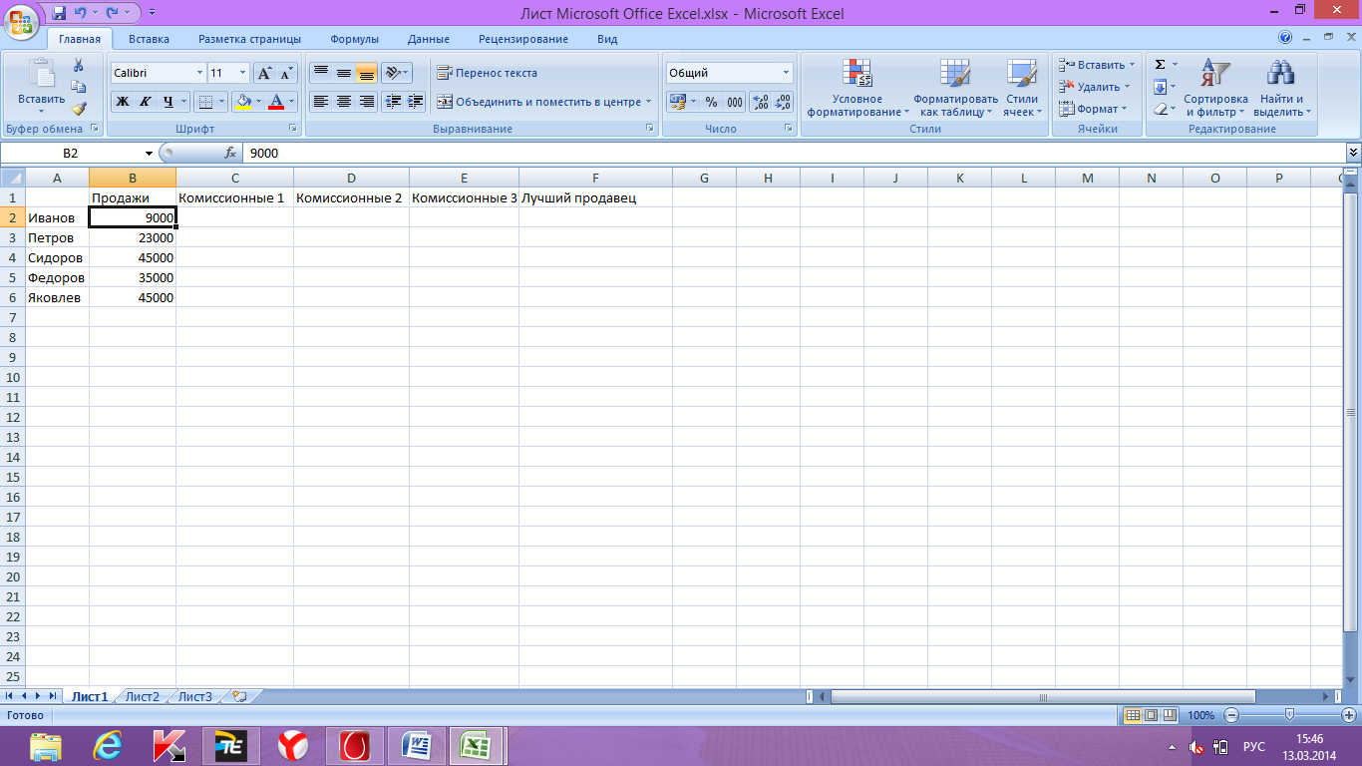Toggle bold Ж formatting

pyautogui.click(x=122, y=101)
